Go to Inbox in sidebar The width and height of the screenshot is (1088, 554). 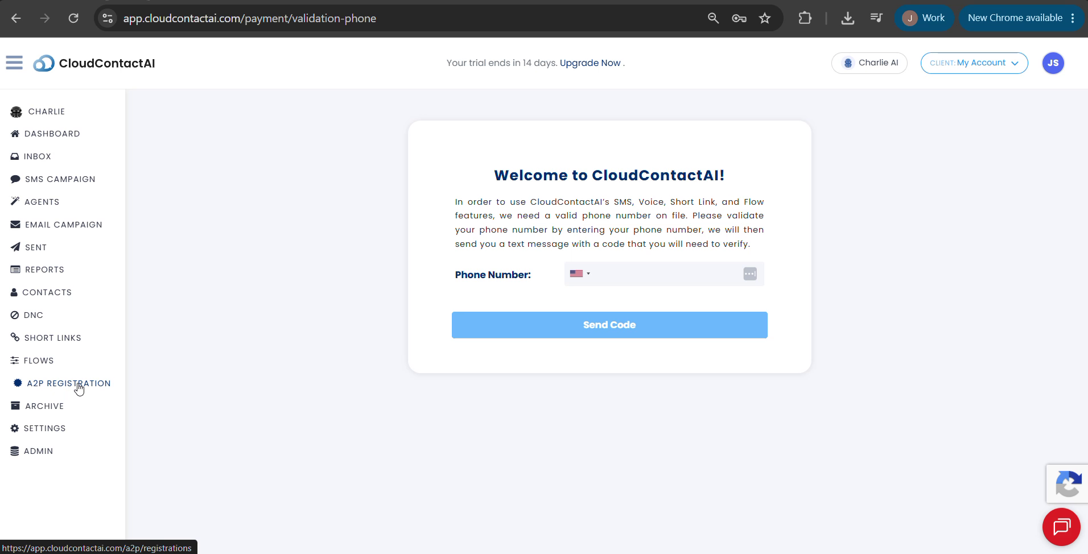coord(38,156)
